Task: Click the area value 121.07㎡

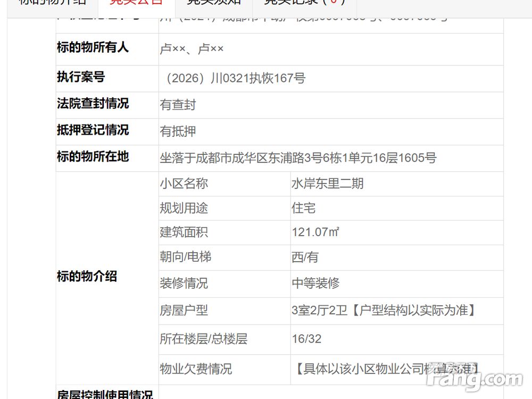Action: pos(315,232)
